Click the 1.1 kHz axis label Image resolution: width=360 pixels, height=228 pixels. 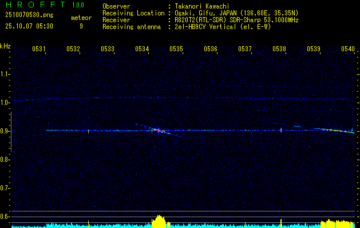tap(5, 74)
